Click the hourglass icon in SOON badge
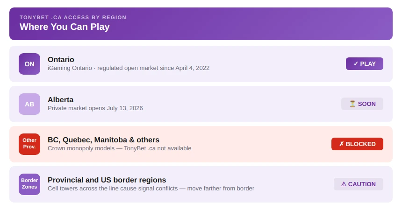 (x=352, y=104)
